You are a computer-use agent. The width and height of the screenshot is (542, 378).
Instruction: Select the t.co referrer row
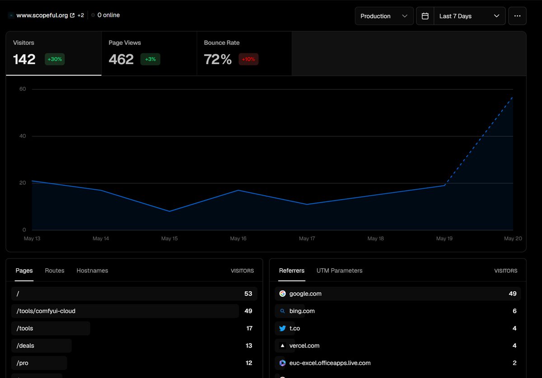[x=398, y=328]
